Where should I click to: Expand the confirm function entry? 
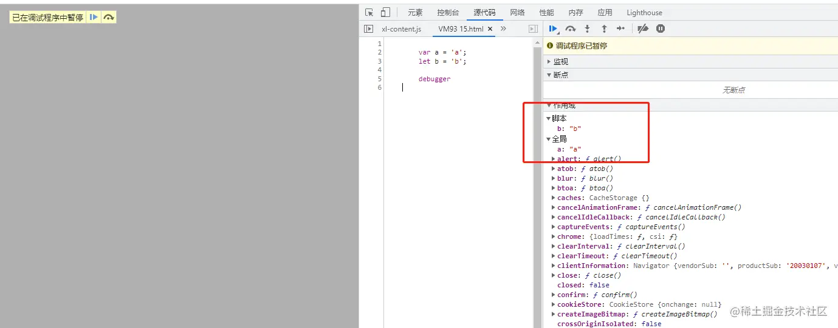point(553,295)
